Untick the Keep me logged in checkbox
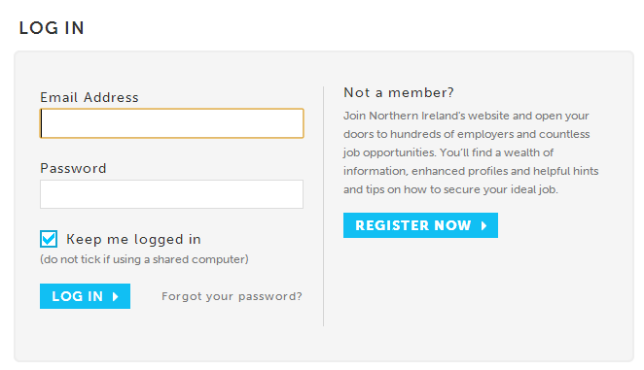The width and height of the screenshot is (644, 370). [49, 239]
